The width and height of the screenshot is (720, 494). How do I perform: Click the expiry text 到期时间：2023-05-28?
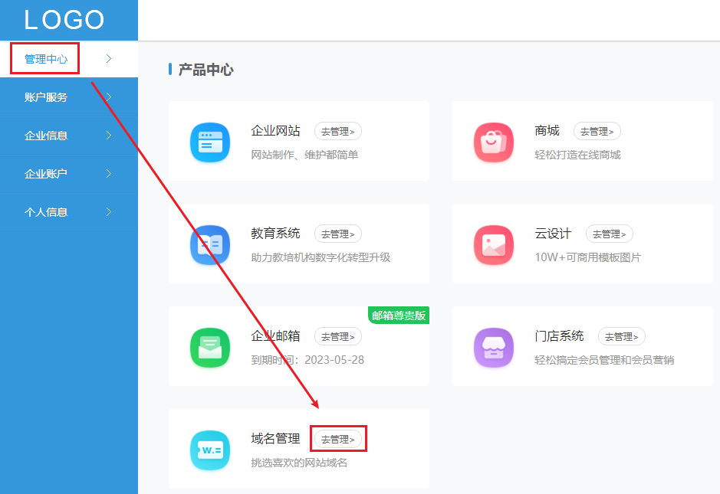(x=307, y=360)
